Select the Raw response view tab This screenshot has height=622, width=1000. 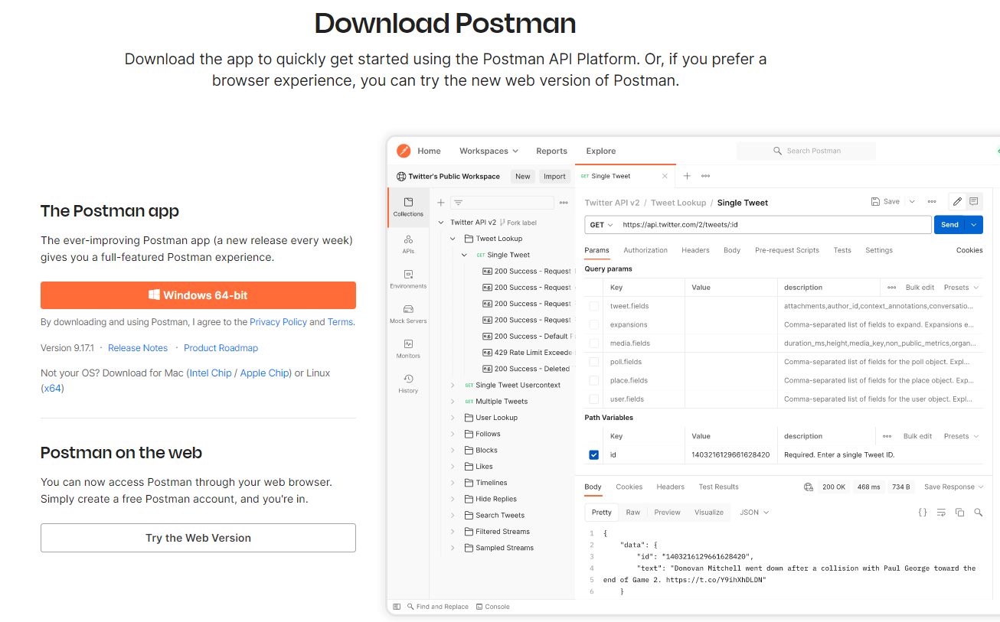(x=632, y=513)
